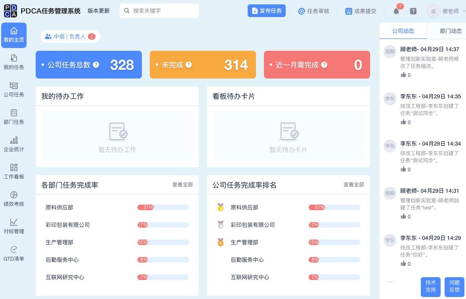Open 成果提交 in top bar
The image size is (466, 299).
(361, 11)
